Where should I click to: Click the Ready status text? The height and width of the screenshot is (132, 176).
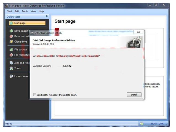click(x=9, y=123)
